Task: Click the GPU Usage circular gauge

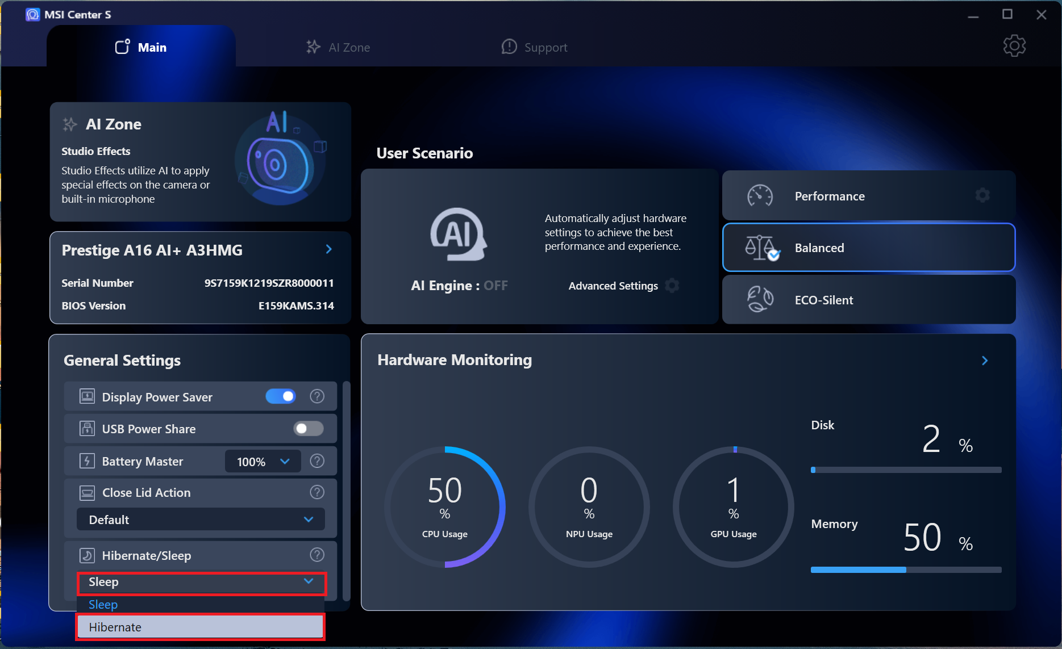Action: tap(734, 507)
